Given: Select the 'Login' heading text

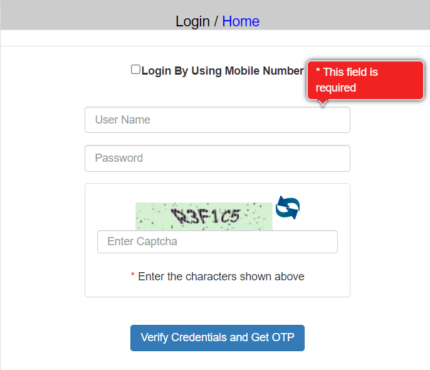Looking at the screenshot, I should tap(192, 21).
